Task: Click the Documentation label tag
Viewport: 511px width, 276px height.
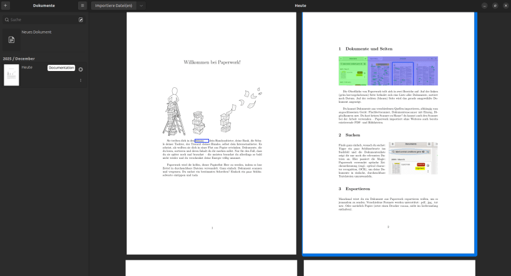Action: pyautogui.click(x=61, y=68)
